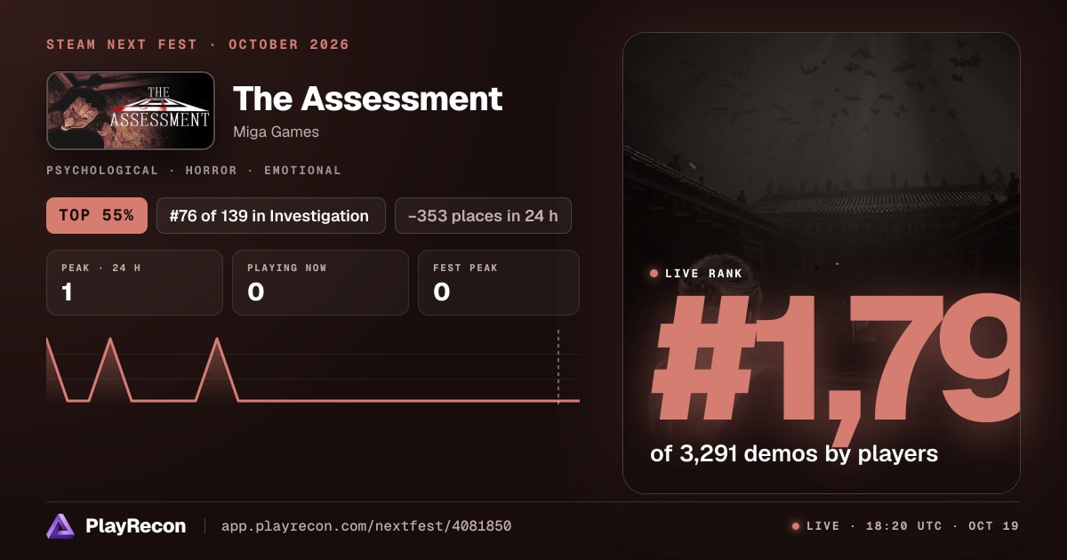This screenshot has width=1067, height=560.
Task: Click the −353 places in 24 h chip
Action: coord(483,216)
